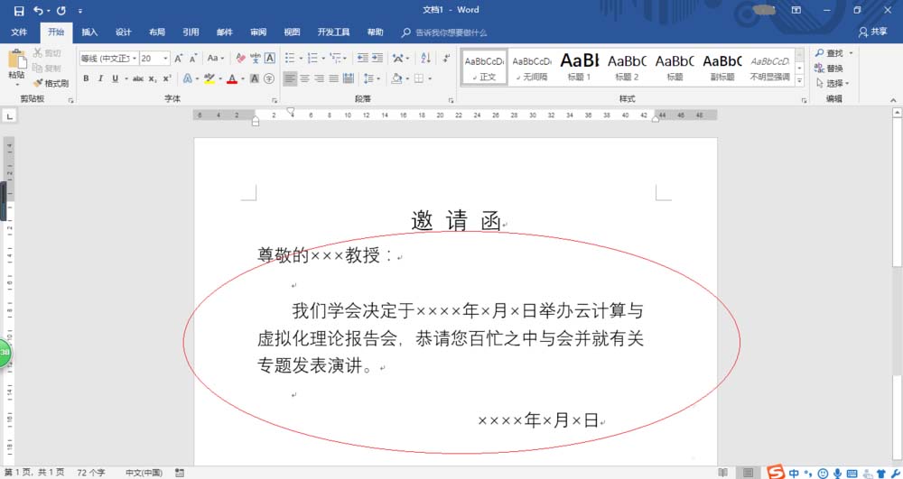Switch to the References (引用) tab
This screenshot has height=479, width=903.
click(x=191, y=32)
